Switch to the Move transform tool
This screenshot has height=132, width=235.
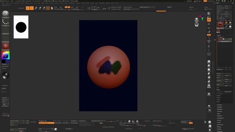(x=36, y=8)
